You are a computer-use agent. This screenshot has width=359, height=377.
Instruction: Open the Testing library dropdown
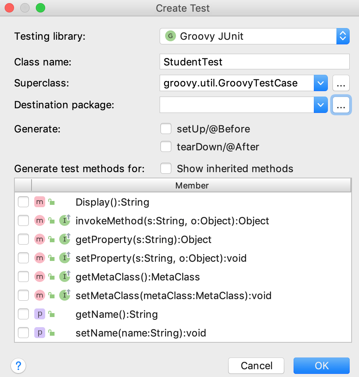[x=342, y=36]
